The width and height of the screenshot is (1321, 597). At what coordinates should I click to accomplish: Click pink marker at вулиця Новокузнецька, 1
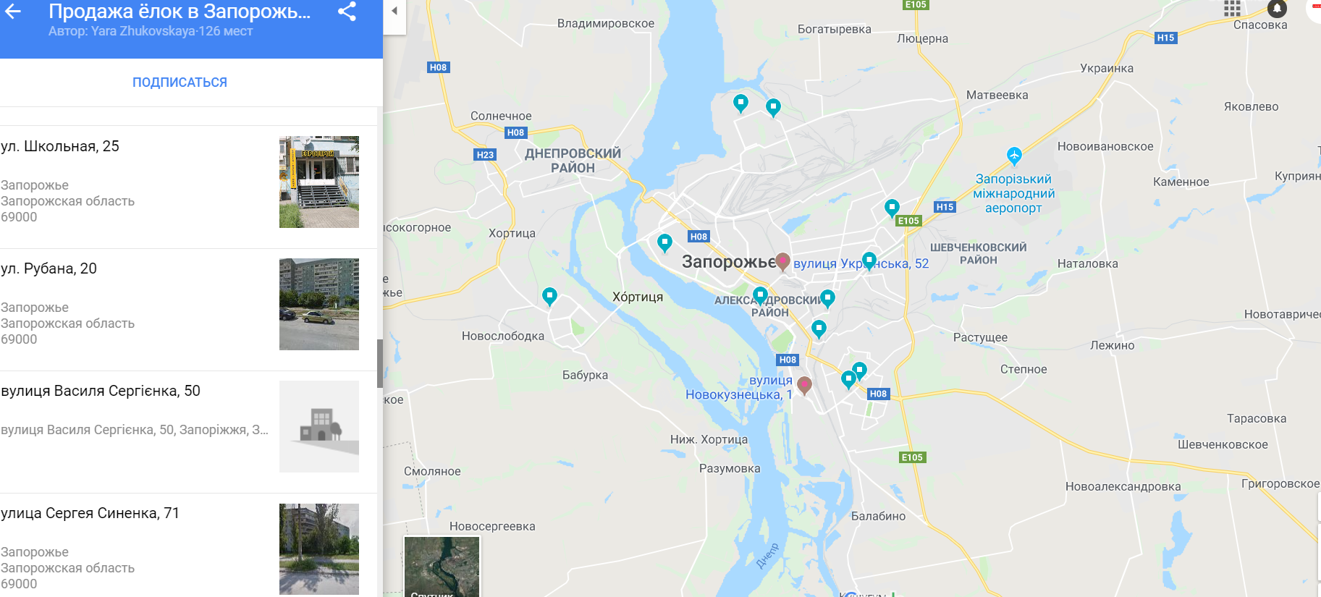804,385
